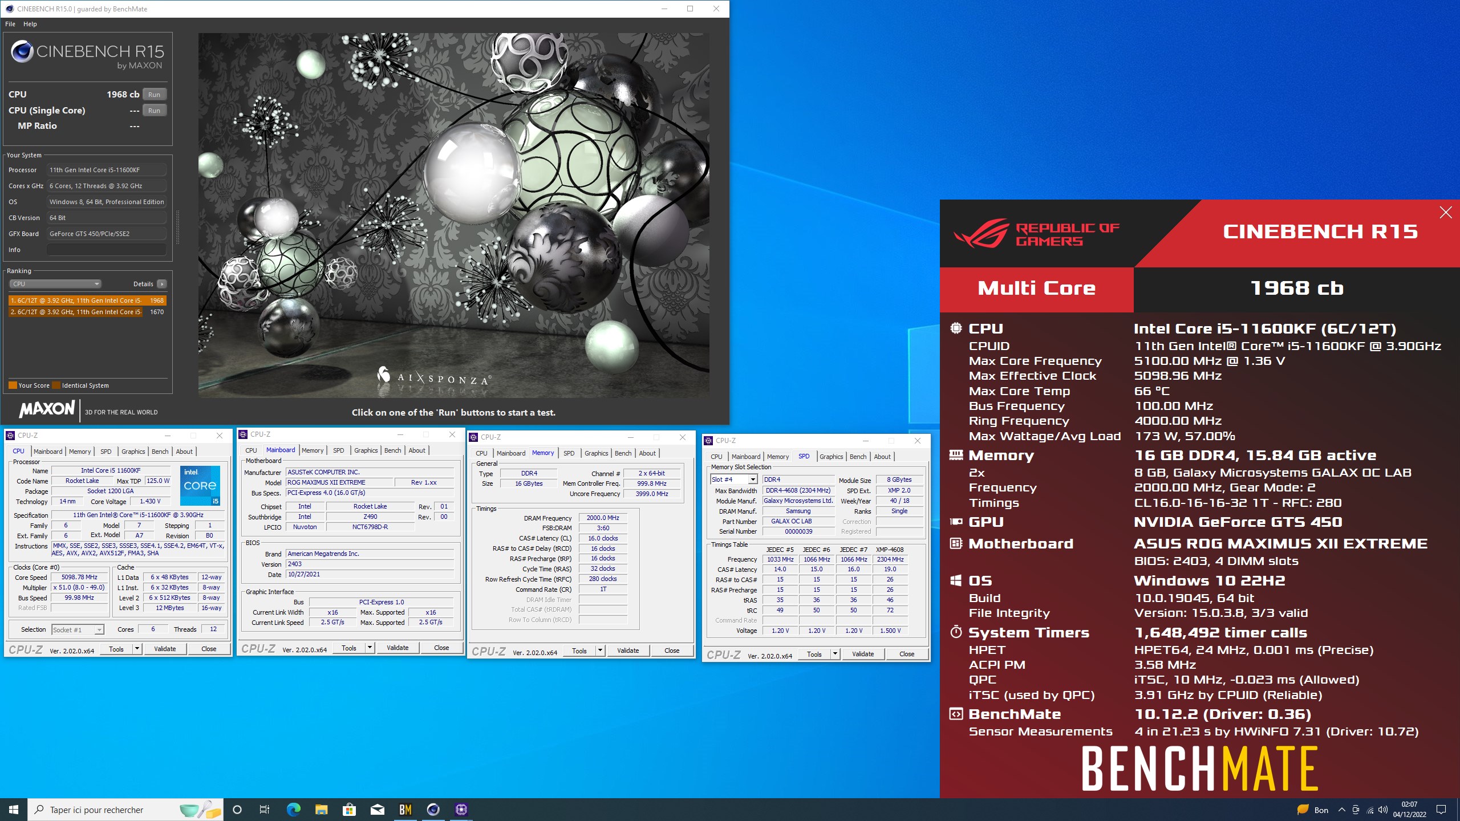The image size is (1460, 821).
Task: Open File Explorer from the taskbar
Action: [321, 810]
